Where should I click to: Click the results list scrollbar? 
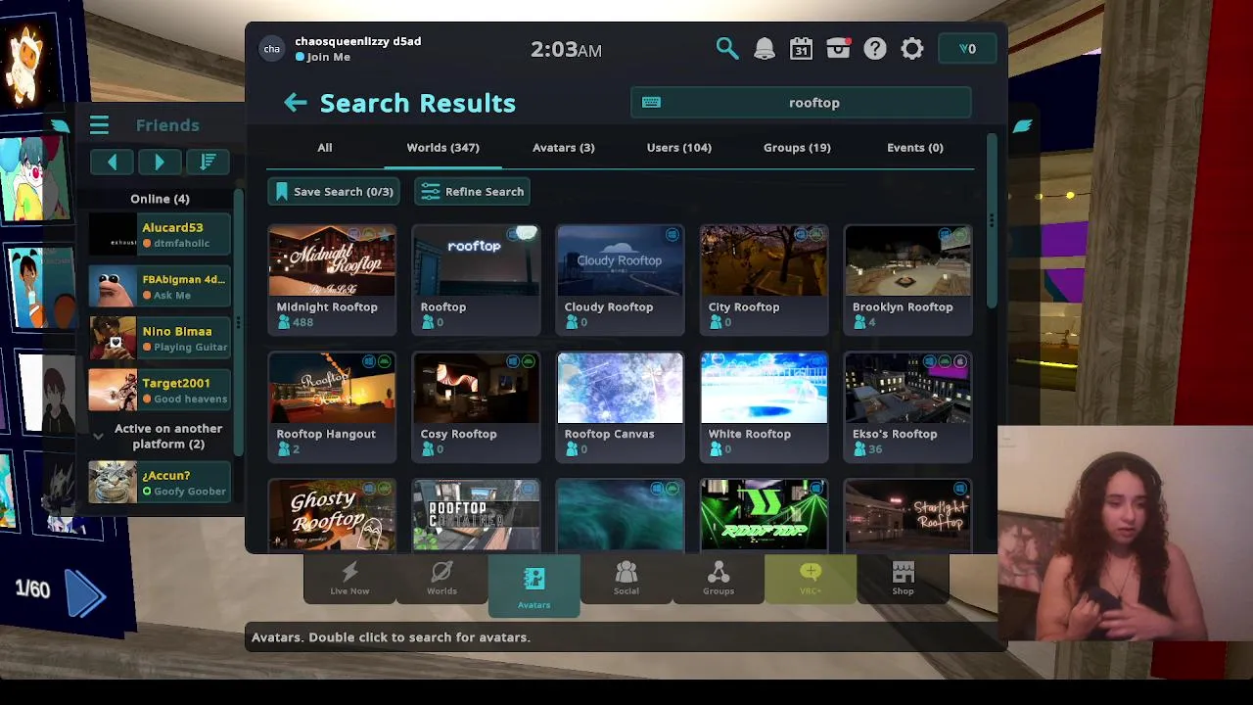click(991, 220)
